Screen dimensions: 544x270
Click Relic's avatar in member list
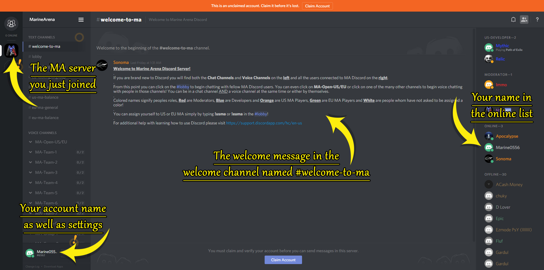[x=489, y=59]
